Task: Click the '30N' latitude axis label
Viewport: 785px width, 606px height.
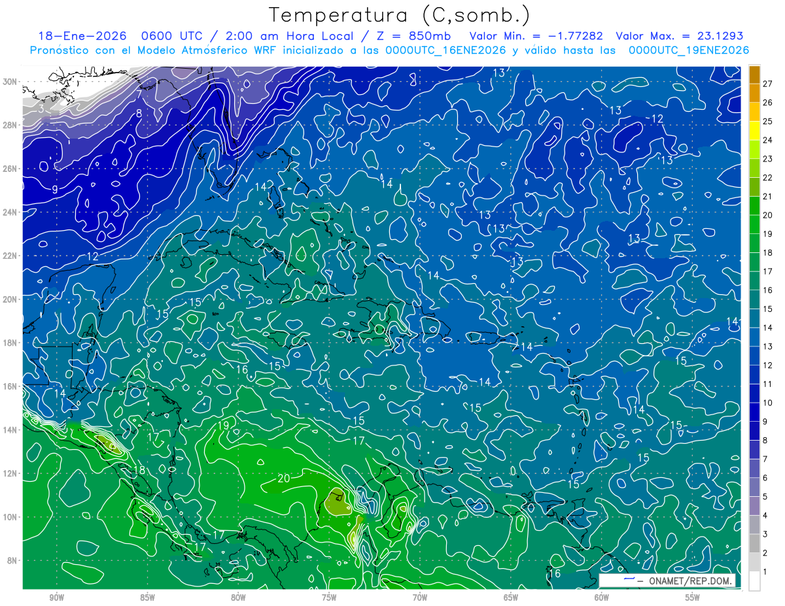Action: click(10, 82)
